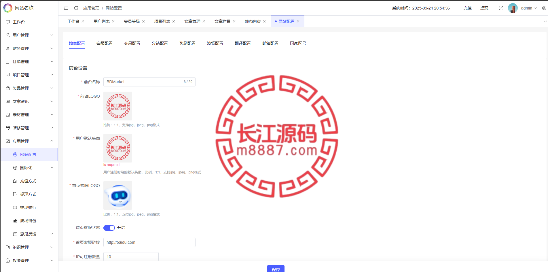
Task: Click the admin avatar picture
Action: pos(513,8)
